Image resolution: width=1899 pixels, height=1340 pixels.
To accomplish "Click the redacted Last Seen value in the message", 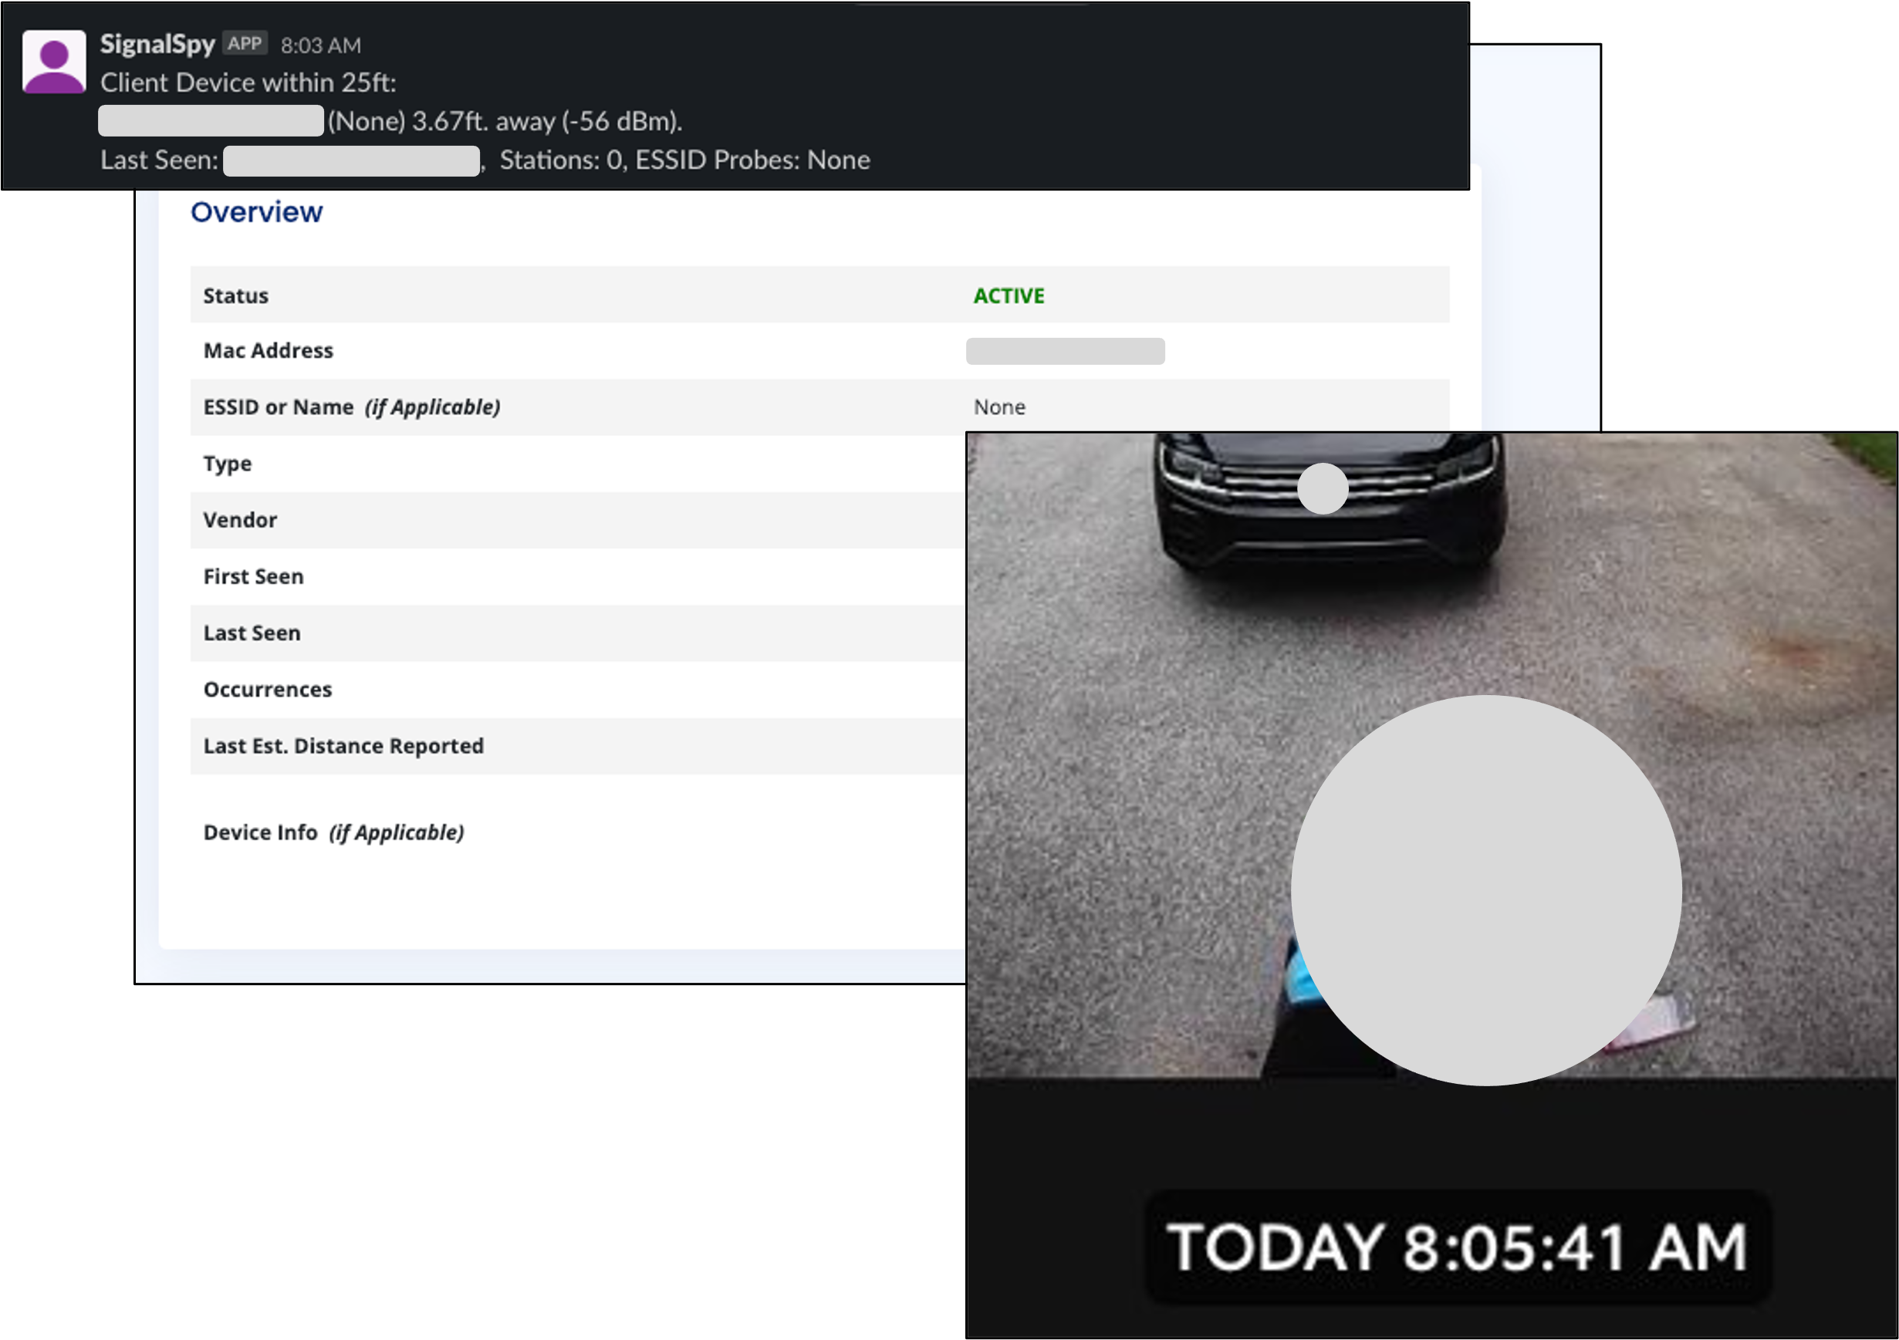I will [x=350, y=160].
